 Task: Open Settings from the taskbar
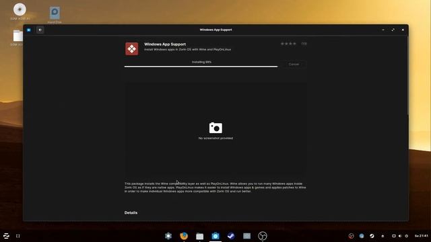coord(168,236)
